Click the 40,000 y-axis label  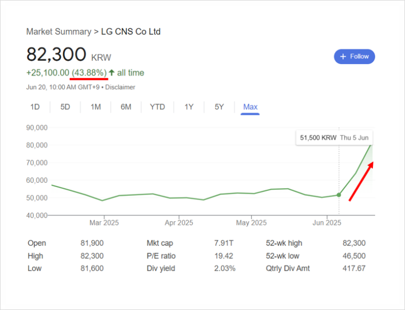[37, 215]
